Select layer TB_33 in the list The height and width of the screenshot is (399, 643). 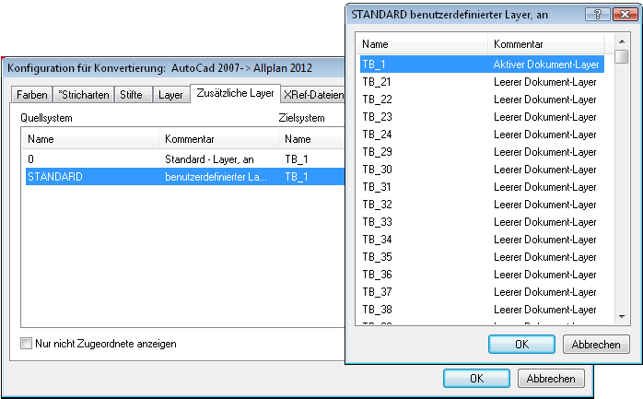(x=482, y=222)
